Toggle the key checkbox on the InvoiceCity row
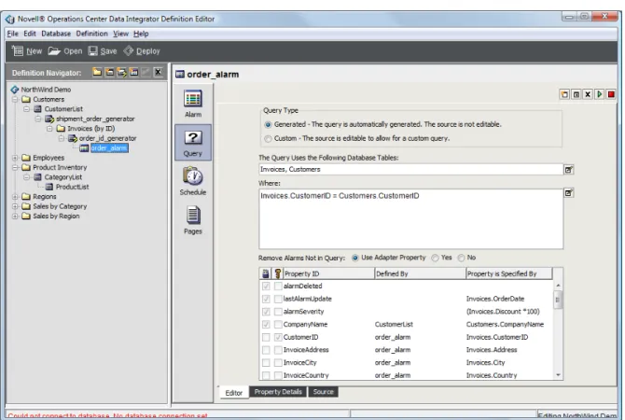 coord(278,363)
